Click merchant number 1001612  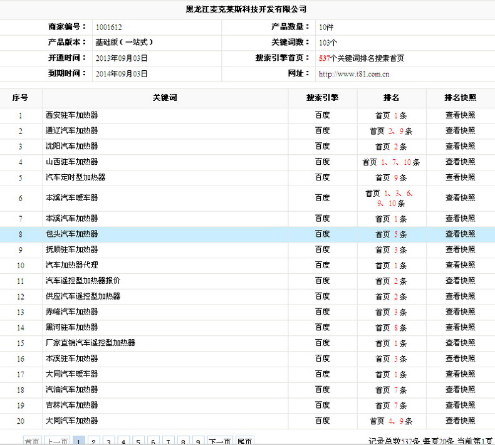109,27
